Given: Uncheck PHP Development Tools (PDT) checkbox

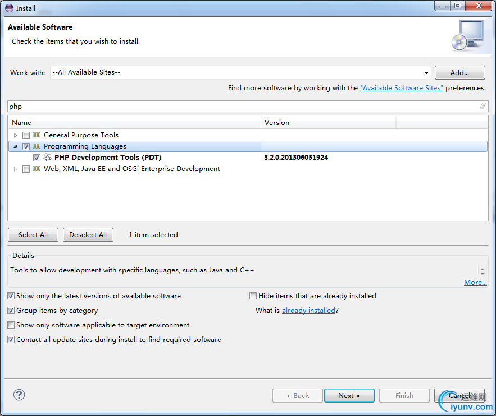Looking at the screenshot, I should click(37, 158).
